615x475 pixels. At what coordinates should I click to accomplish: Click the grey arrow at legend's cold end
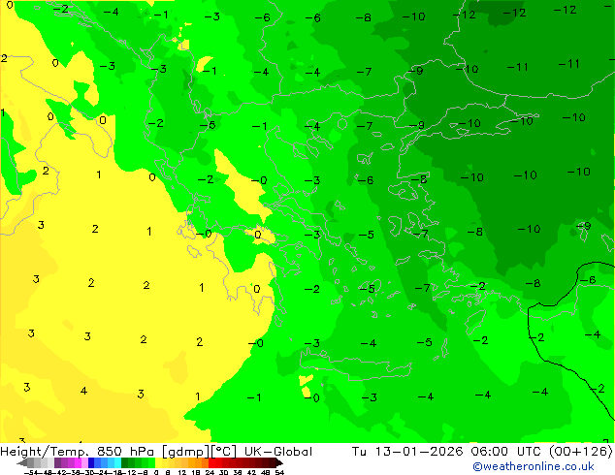pos(22,462)
